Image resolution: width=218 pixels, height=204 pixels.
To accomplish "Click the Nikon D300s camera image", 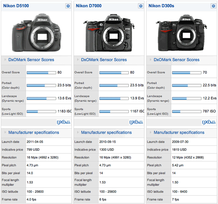I will point(182,33).
